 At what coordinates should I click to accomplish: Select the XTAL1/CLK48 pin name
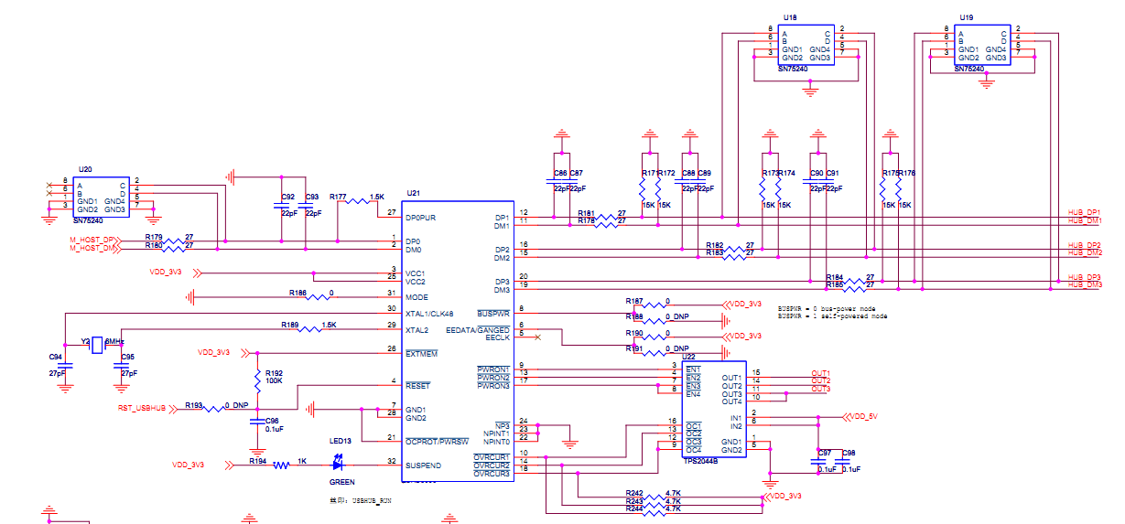pyautogui.click(x=429, y=314)
